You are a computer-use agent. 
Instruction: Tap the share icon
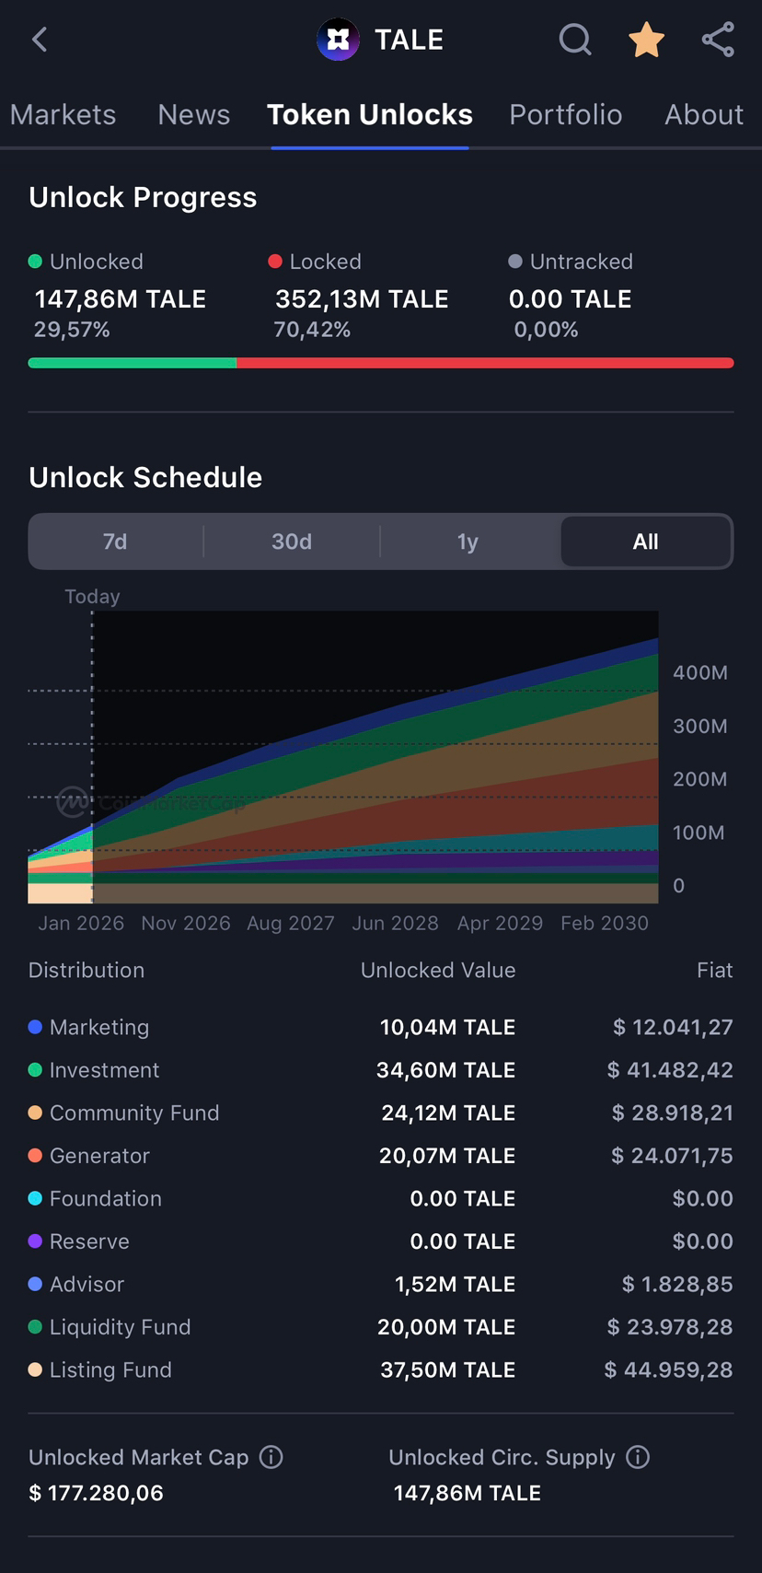tap(718, 40)
